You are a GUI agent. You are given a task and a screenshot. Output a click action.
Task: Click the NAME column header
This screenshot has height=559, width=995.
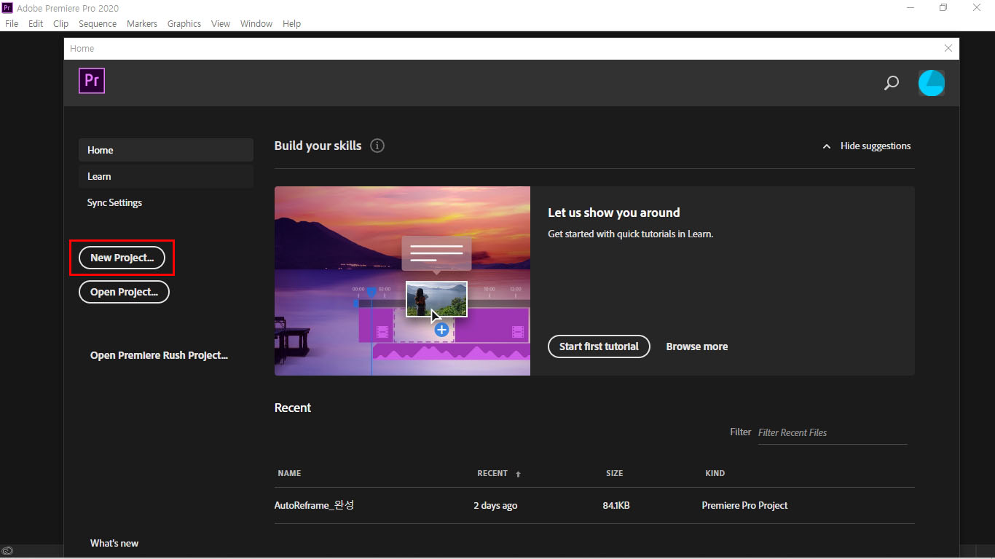[289, 473]
